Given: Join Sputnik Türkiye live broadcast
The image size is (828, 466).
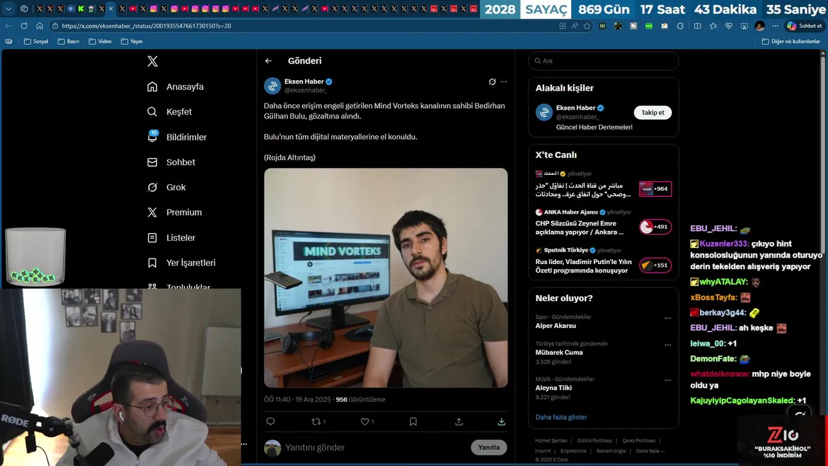Looking at the screenshot, I should click(655, 265).
